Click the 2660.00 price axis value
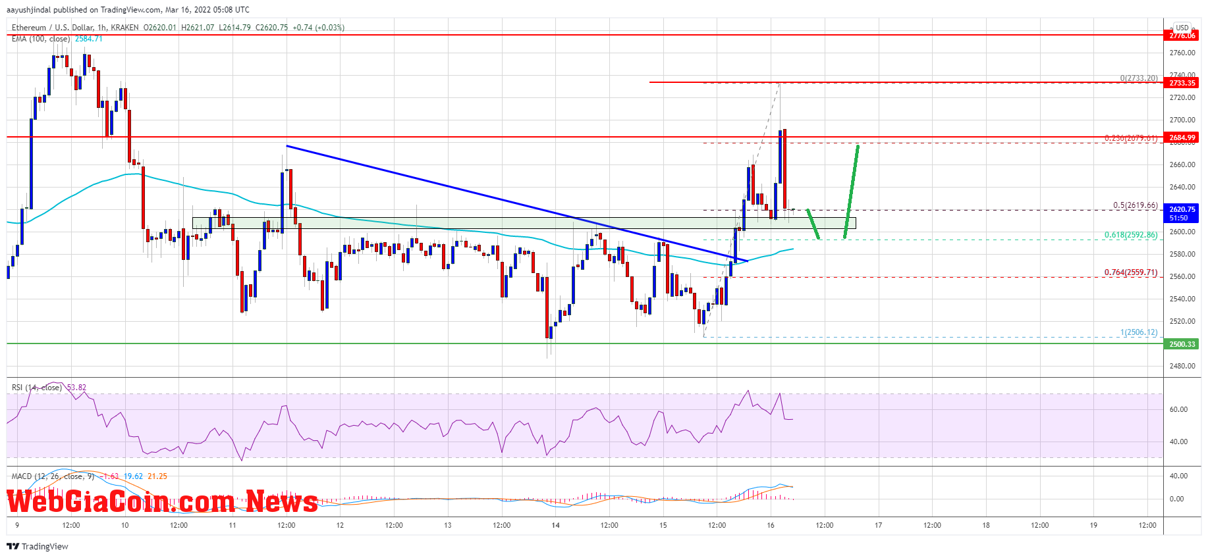The width and height of the screenshot is (1208, 558). (1182, 165)
